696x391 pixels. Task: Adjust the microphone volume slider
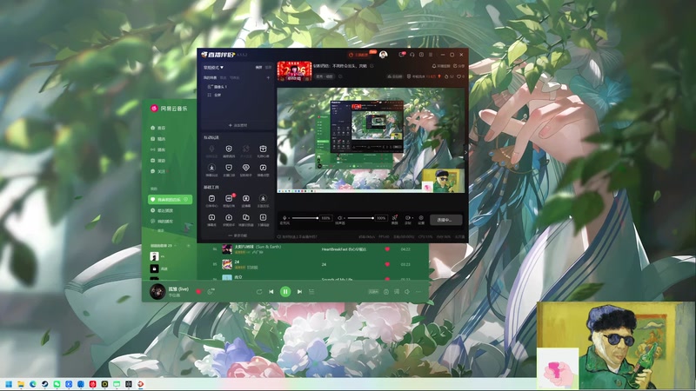[x=304, y=218]
